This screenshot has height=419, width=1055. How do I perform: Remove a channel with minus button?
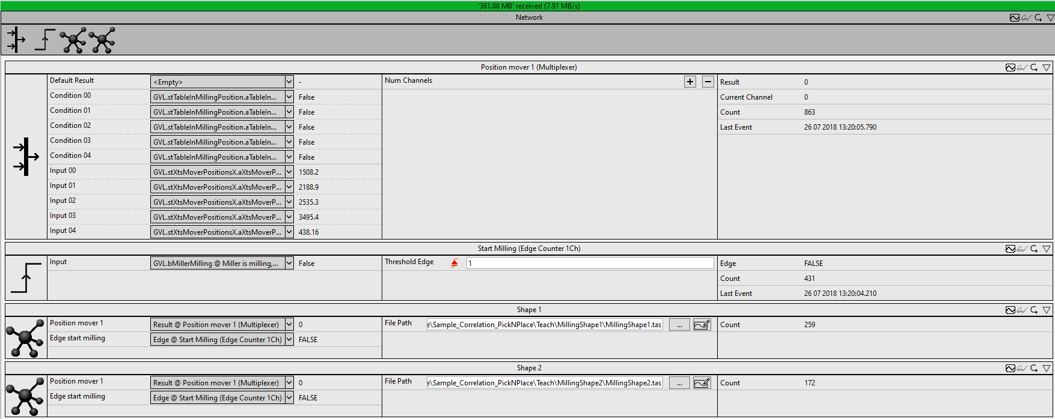708,82
